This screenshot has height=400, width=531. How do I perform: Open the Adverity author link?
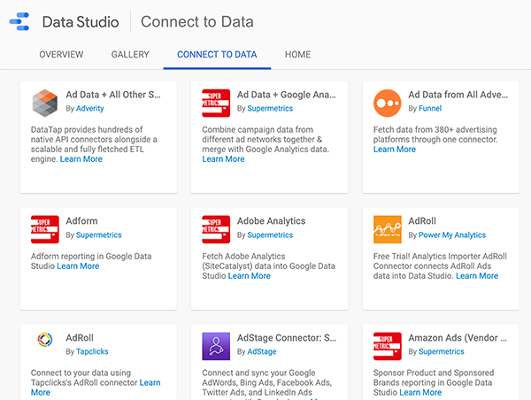(89, 108)
